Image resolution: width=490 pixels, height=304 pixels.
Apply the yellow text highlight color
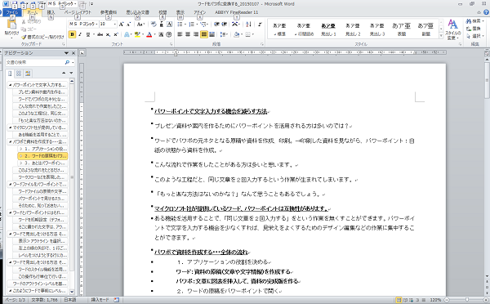coord(137,34)
